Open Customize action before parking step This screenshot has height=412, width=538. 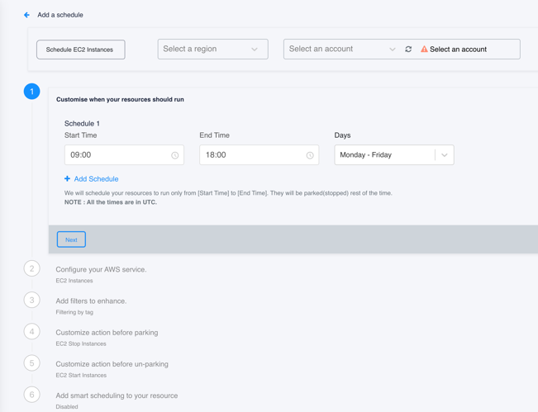pyautogui.click(x=107, y=333)
